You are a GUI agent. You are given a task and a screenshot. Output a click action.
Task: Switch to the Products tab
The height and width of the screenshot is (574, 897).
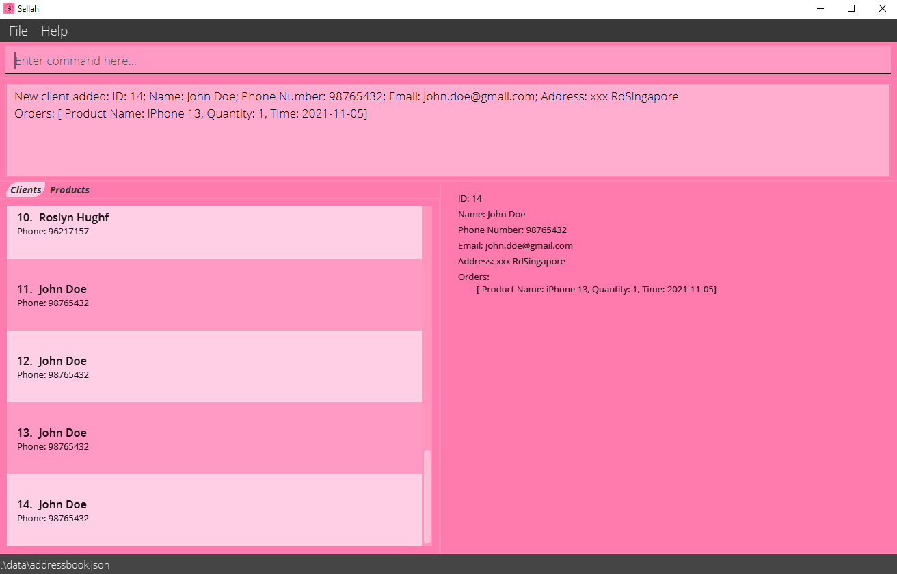click(x=70, y=190)
